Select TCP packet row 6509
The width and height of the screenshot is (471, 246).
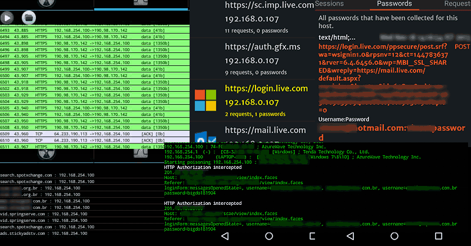point(95,134)
